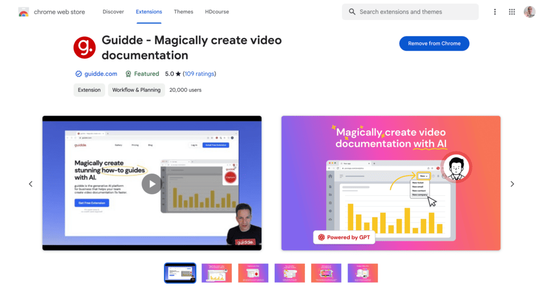Image resolution: width=543 pixels, height=307 pixels.
Task: Click the Guidde extension title heading
Action: [x=191, y=48]
